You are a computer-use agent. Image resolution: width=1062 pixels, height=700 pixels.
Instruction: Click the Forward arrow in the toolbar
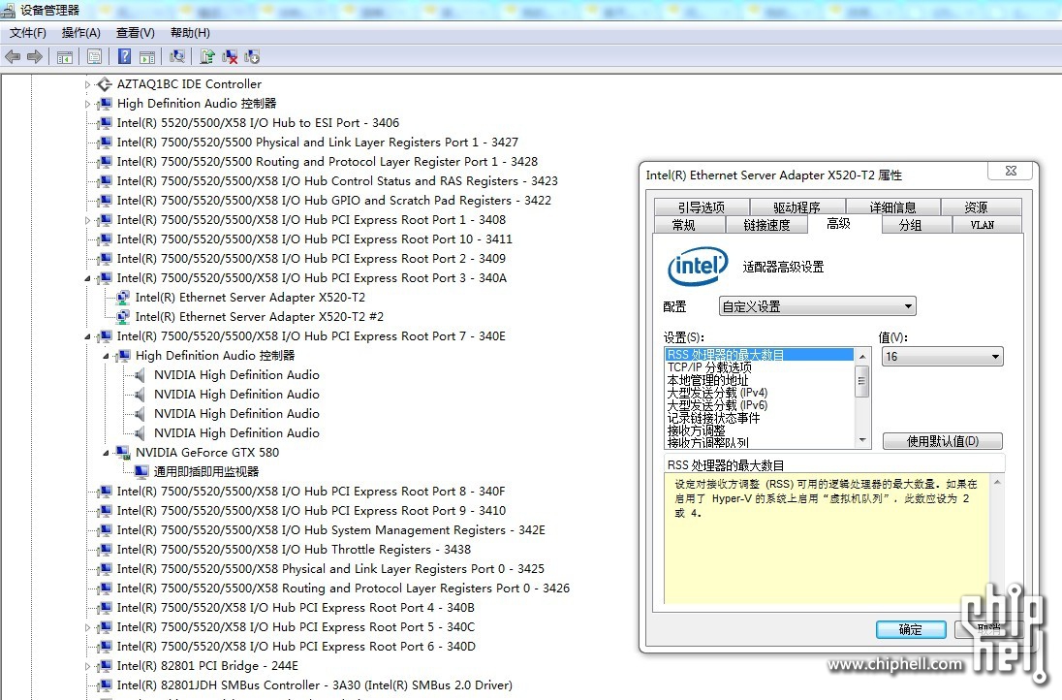34,56
